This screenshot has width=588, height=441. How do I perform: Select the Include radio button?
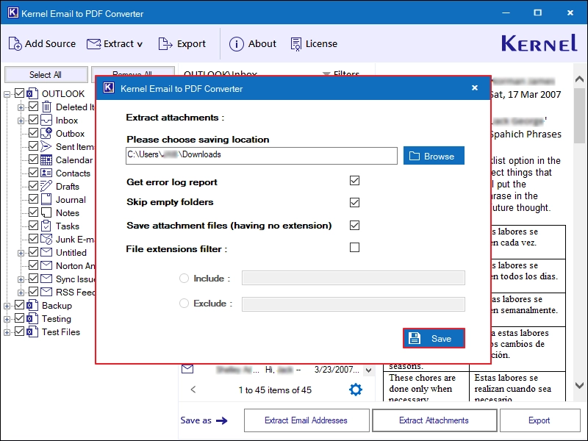(184, 279)
